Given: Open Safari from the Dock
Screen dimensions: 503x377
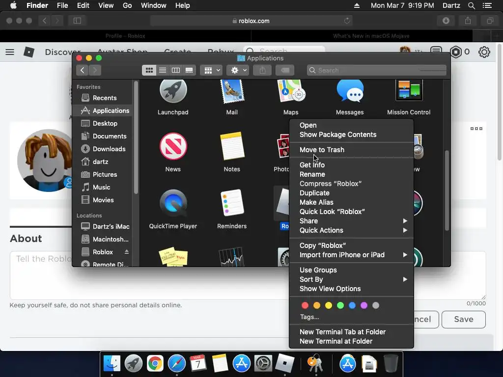Looking at the screenshot, I should coord(177,363).
